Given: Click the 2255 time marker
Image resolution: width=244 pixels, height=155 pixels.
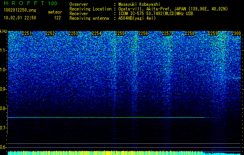Looking at the screenshot, I should (120, 33).
